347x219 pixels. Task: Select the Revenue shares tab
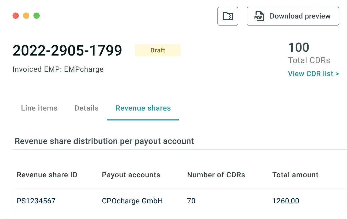tap(143, 108)
